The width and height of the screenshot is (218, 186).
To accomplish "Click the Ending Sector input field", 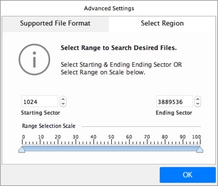I will tap(175, 101).
